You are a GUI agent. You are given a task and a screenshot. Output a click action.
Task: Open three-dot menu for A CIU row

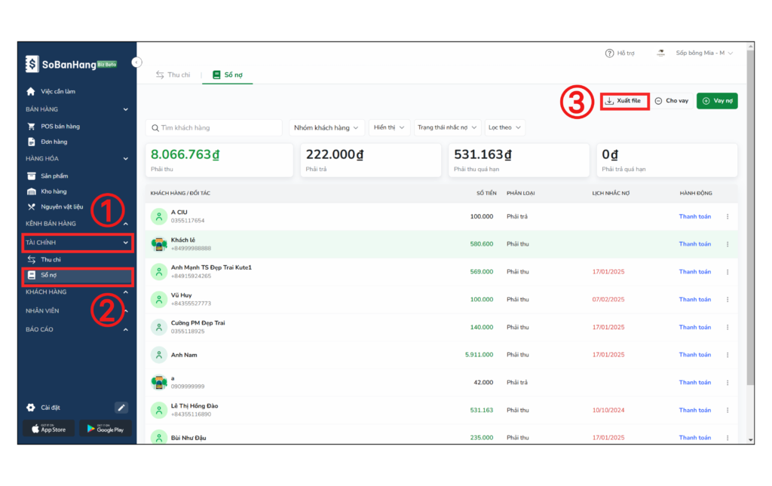point(728,217)
